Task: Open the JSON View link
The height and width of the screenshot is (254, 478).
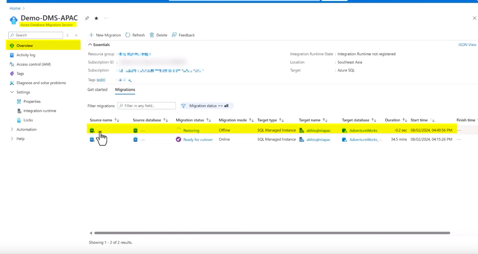Action: 467,45
